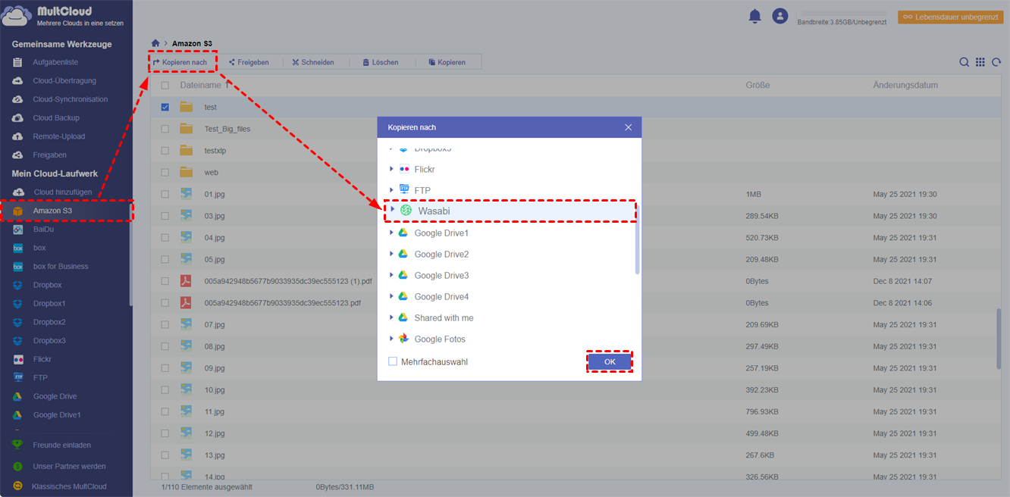Viewport: 1010px width, 497px height.
Task: Sort by Dateiname column header
Action: pos(200,86)
